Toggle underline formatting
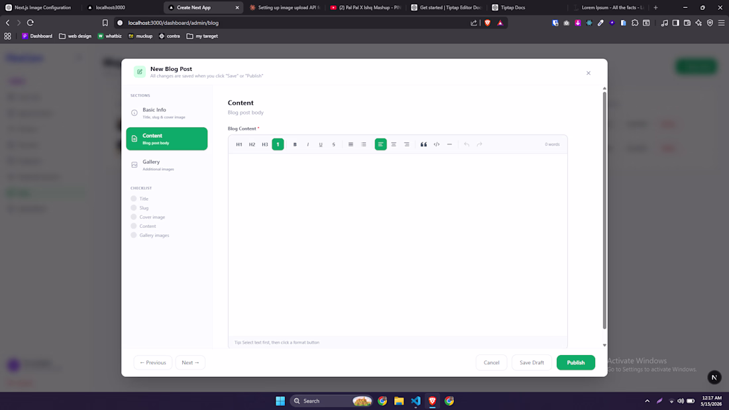The height and width of the screenshot is (410, 729). pyautogui.click(x=320, y=144)
